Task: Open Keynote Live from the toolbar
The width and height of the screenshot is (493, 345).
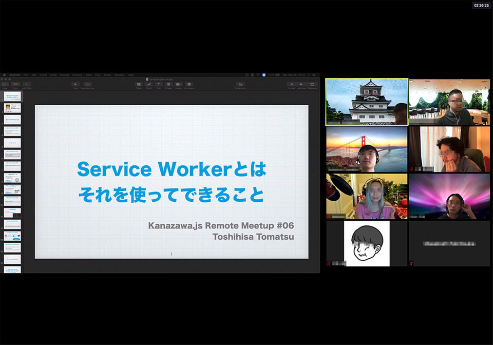Action: point(87,84)
